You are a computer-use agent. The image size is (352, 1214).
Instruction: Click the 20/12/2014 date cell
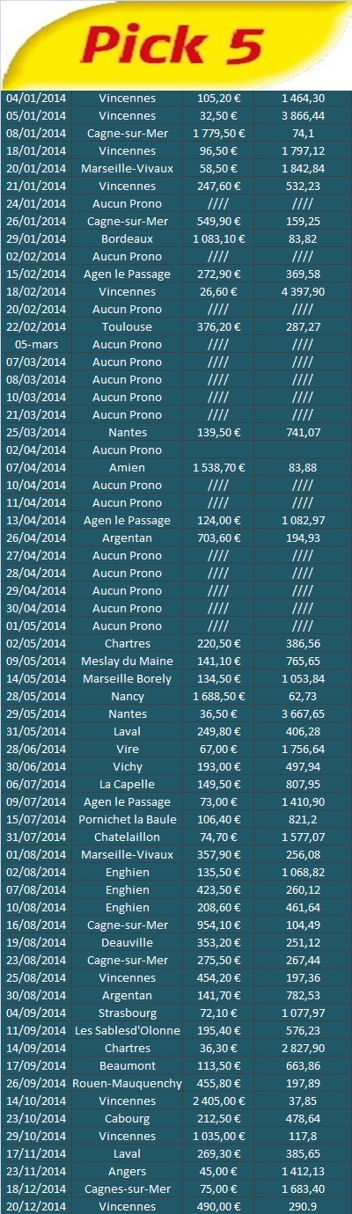tap(36, 1206)
